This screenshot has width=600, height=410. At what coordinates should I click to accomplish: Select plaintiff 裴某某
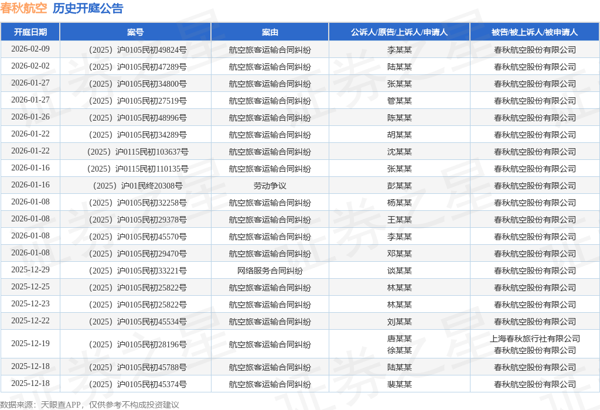click(399, 384)
